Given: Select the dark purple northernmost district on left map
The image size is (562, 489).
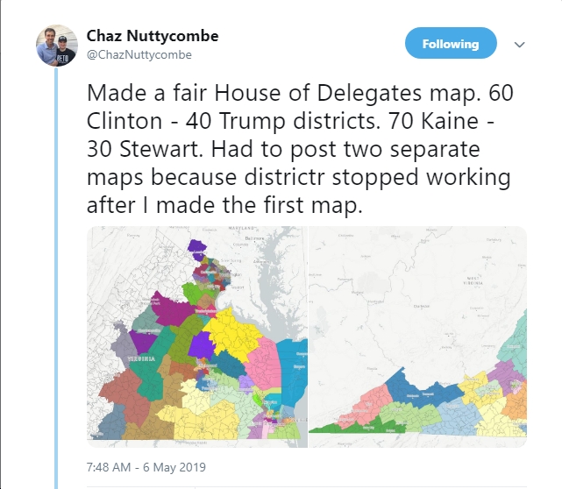Looking at the screenshot, I should click(x=197, y=247).
